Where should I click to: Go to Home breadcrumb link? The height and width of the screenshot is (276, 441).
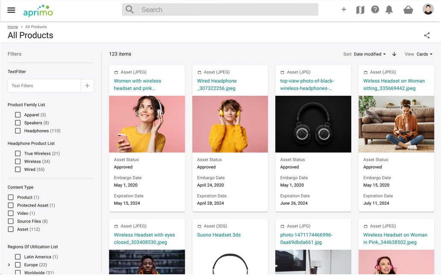click(13, 27)
